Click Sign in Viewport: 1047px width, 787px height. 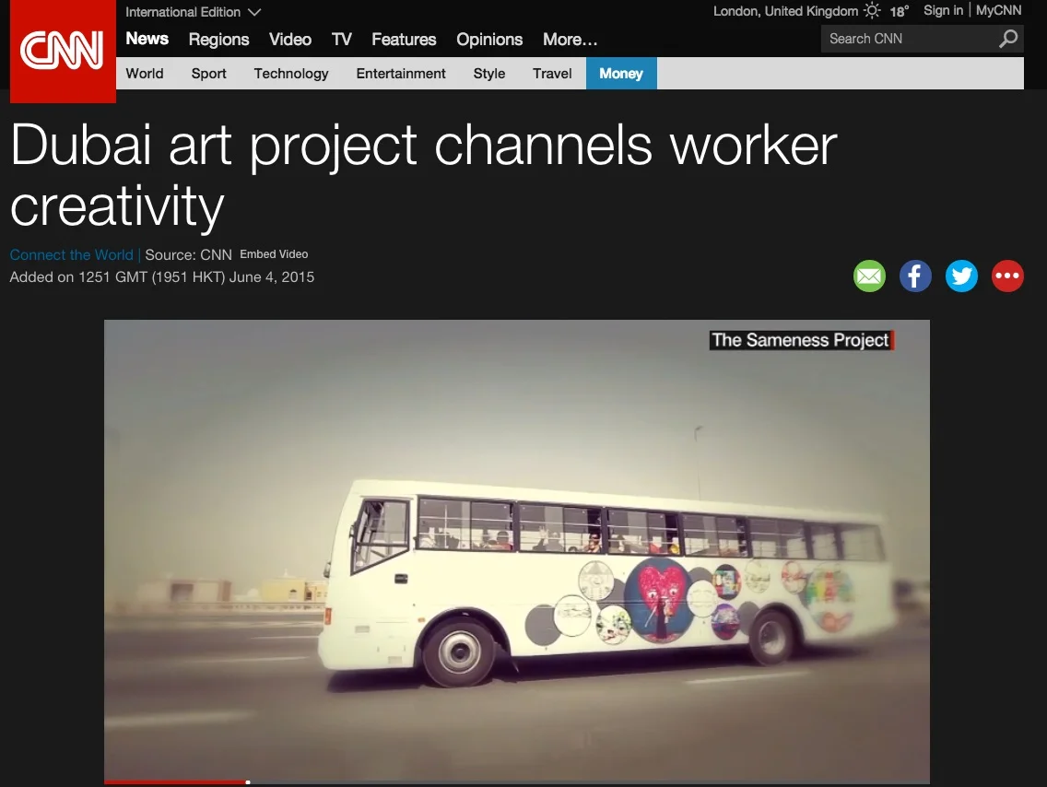pyautogui.click(x=943, y=10)
